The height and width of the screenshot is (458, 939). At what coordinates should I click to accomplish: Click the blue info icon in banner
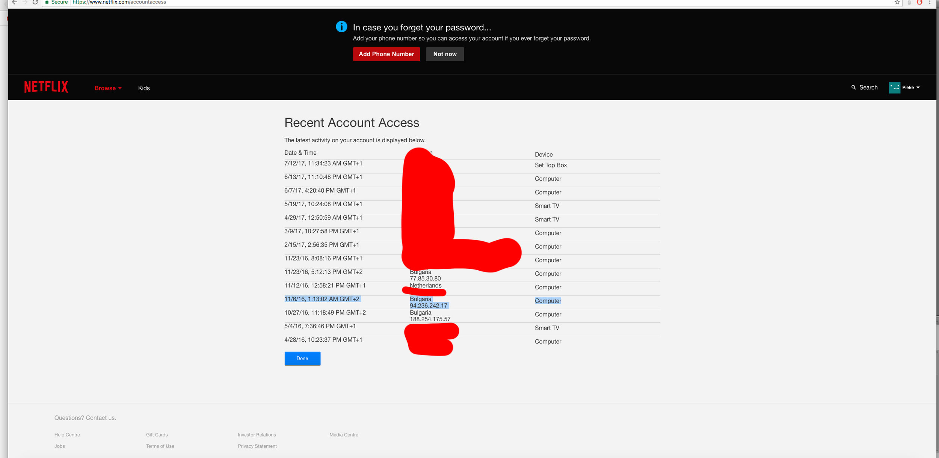pos(341,27)
